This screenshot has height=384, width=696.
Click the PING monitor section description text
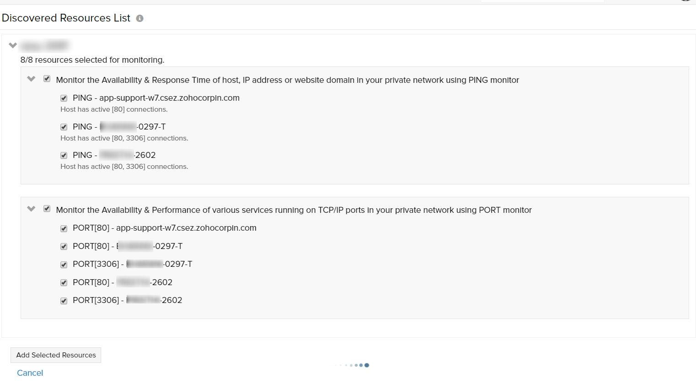point(287,80)
